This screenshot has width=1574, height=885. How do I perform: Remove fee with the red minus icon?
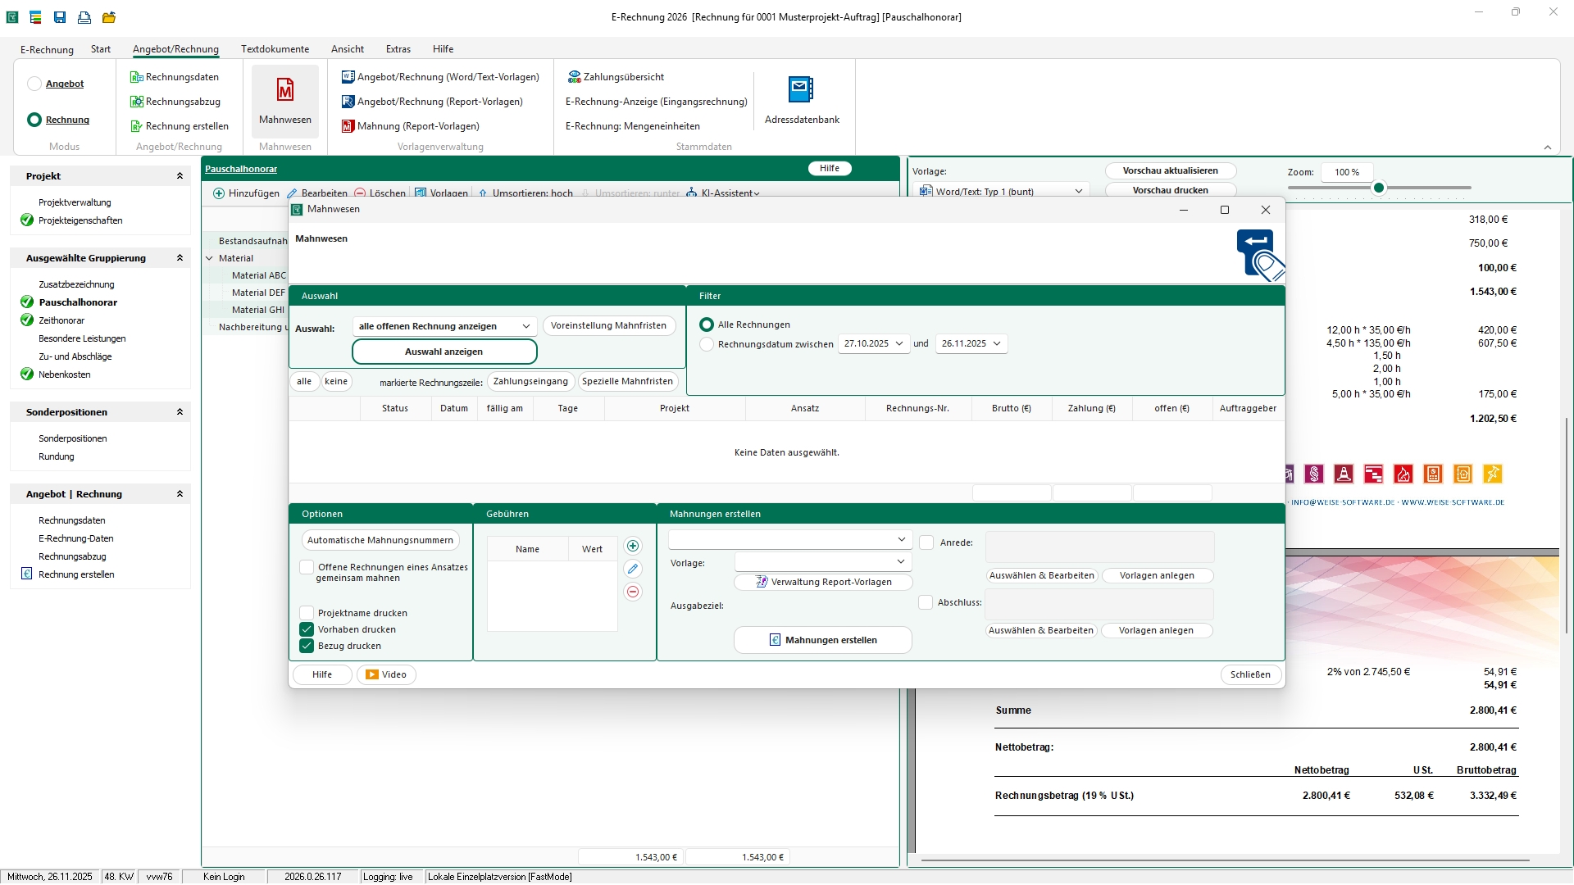coord(633,592)
